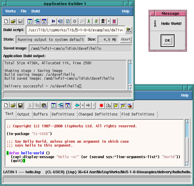Open Preferences icon in Application Builder toolbar
The height and width of the screenshot is (186, 194).
(44, 21)
